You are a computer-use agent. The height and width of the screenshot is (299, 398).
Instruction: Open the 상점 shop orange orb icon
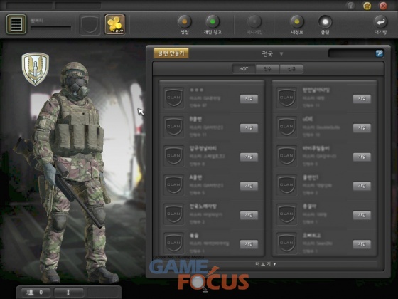point(185,21)
